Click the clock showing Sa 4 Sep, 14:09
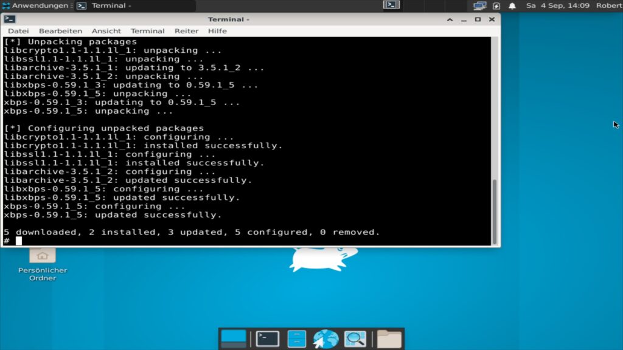The height and width of the screenshot is (350, 623). tap(557, 5)
